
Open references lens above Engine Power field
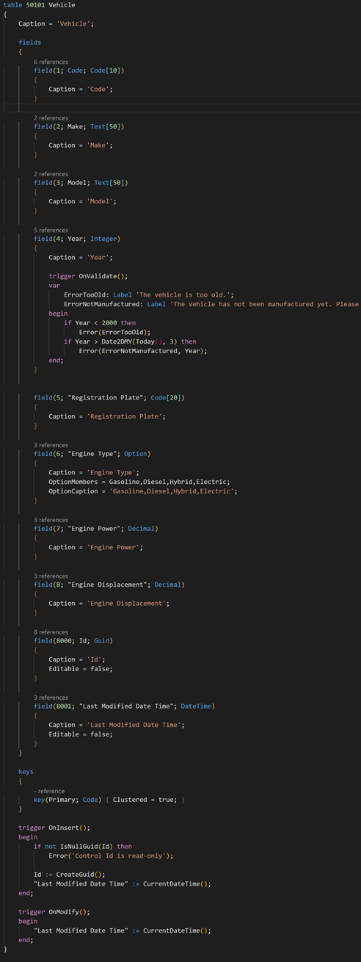click(x=51, y=519)
